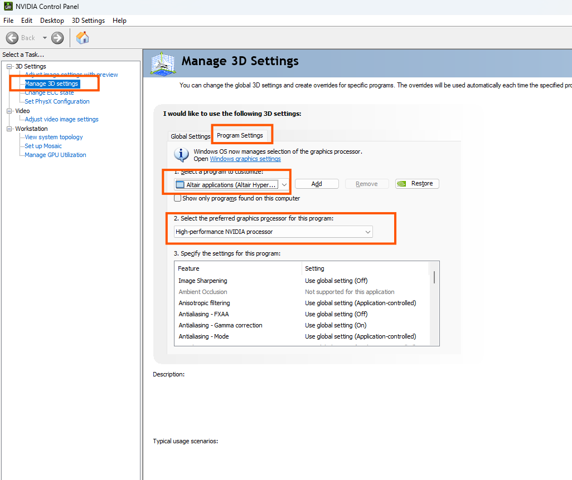Click Gamma correction setting value (On)
Image resolution: width=572 pixels, height=480 pixels.
(x=336, y=325)
